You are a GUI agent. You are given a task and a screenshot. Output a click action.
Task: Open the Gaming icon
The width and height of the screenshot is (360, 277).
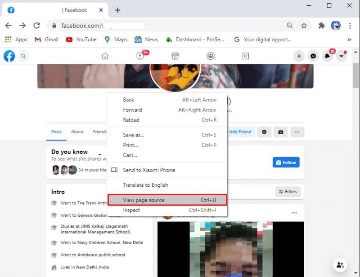[x=245, y=56]
